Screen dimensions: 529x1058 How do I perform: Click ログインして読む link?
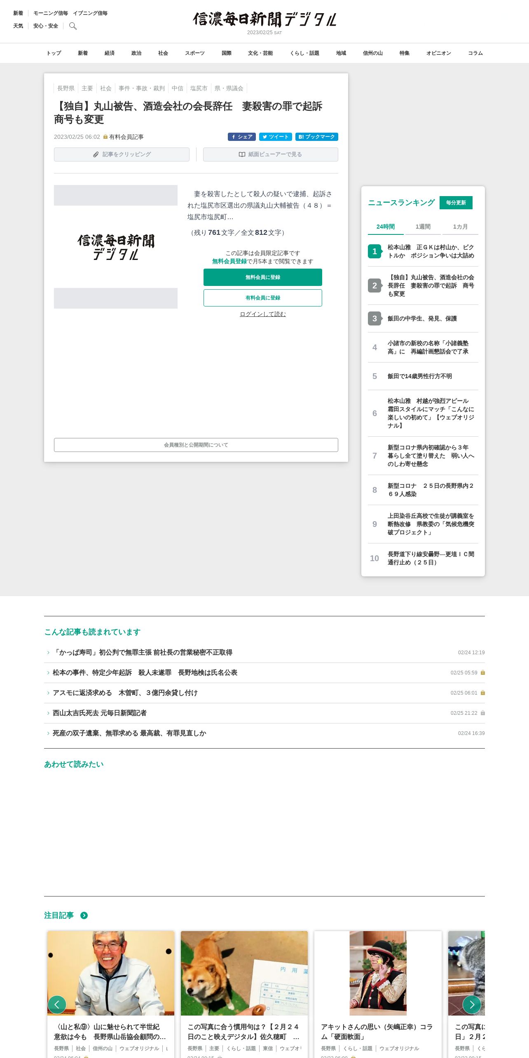(263, 314)
